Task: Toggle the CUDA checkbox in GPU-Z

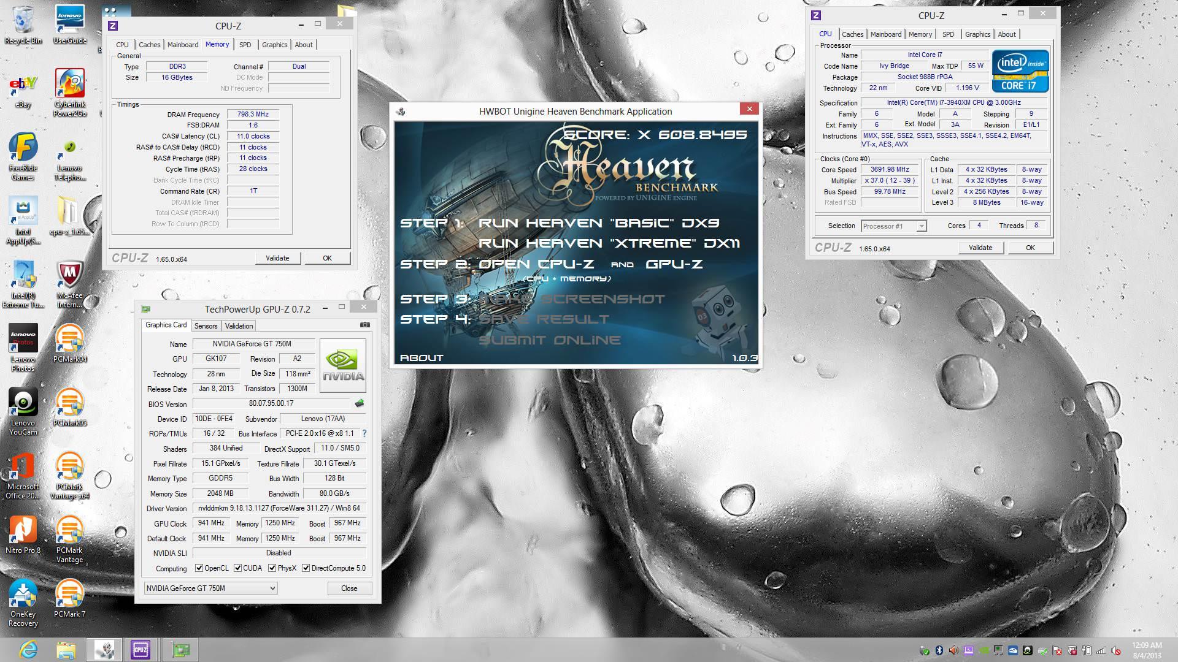Action: [238, 568]
